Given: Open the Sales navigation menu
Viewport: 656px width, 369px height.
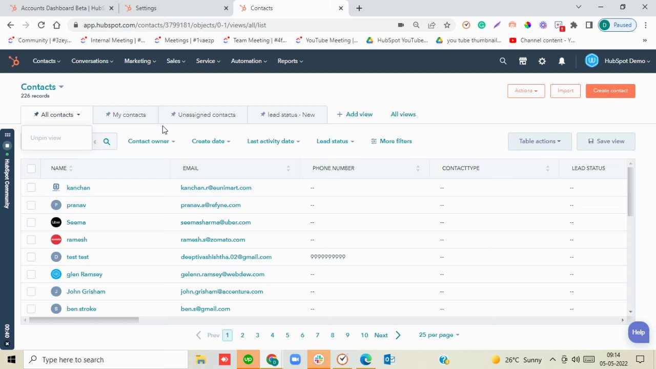Looking at the screenshot, I should click(x=176, y=61).
